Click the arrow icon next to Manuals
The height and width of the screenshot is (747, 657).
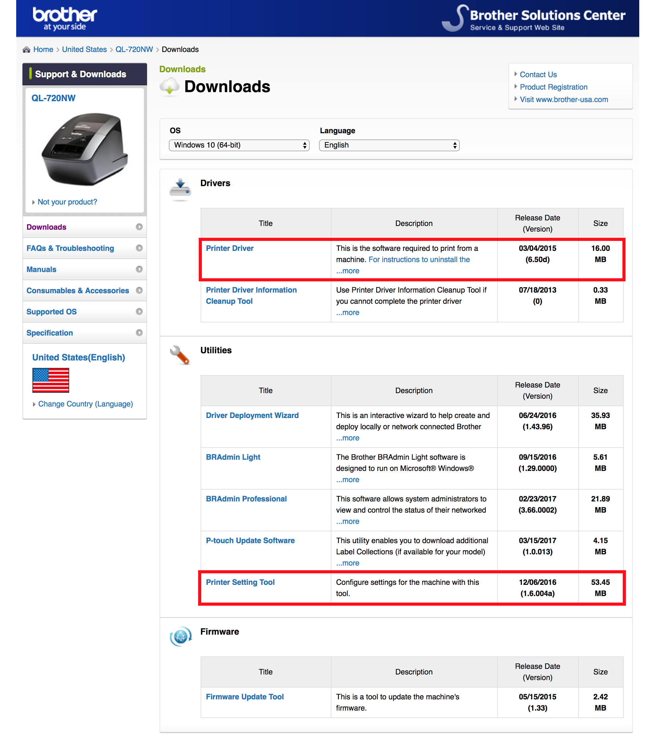139,269
